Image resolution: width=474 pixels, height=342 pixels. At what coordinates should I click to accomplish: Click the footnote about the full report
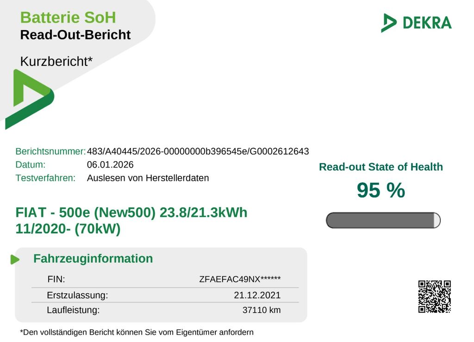pyautogui.click(x=137, y=332)
